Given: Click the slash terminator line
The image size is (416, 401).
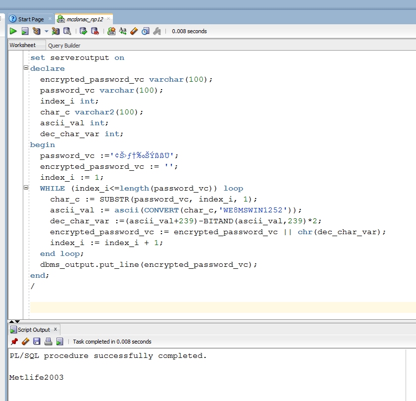Looking at the screenshot, I should [32, 286].
